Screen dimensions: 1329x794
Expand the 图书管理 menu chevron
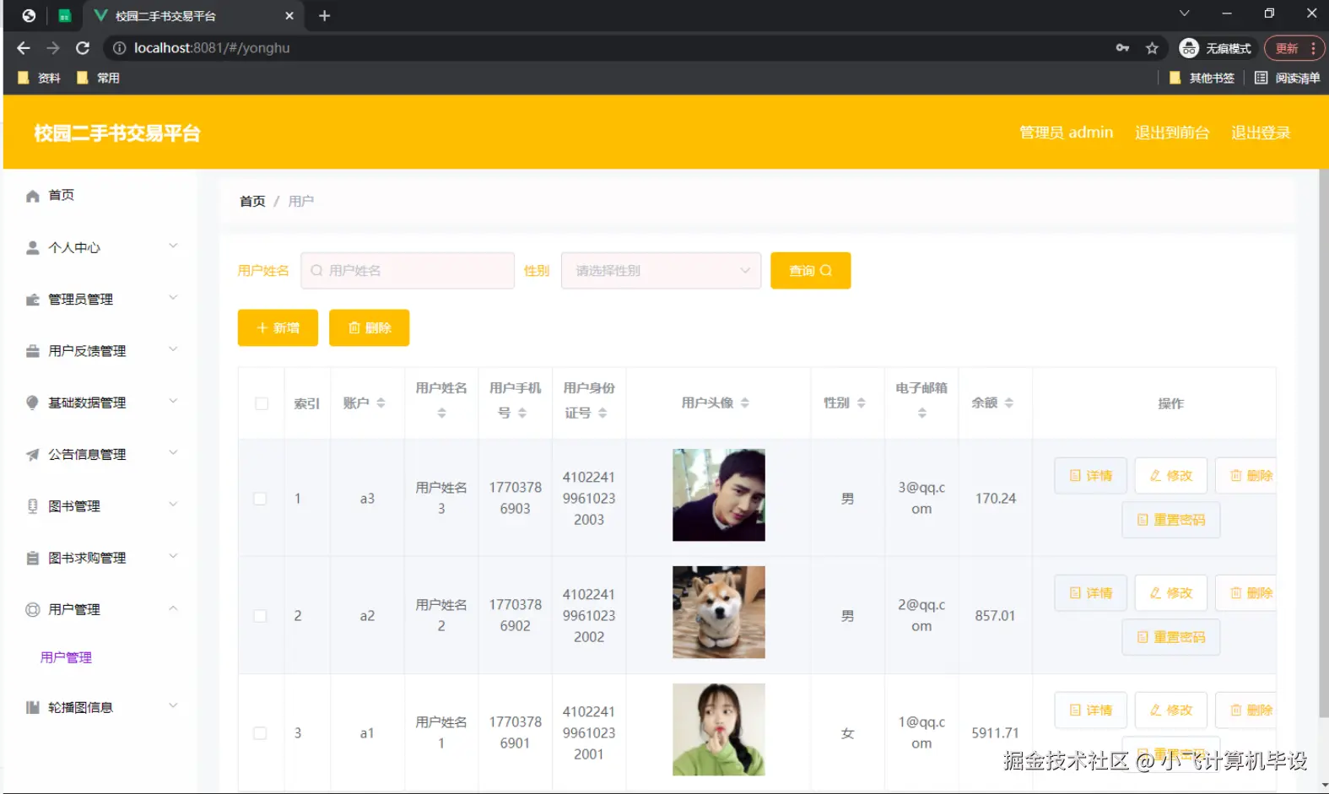click(x=173, y=505)
